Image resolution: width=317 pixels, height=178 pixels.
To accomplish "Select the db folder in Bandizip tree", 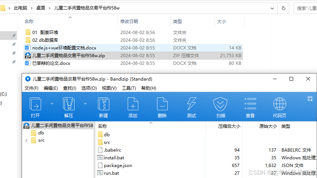I will pos(38,133).
